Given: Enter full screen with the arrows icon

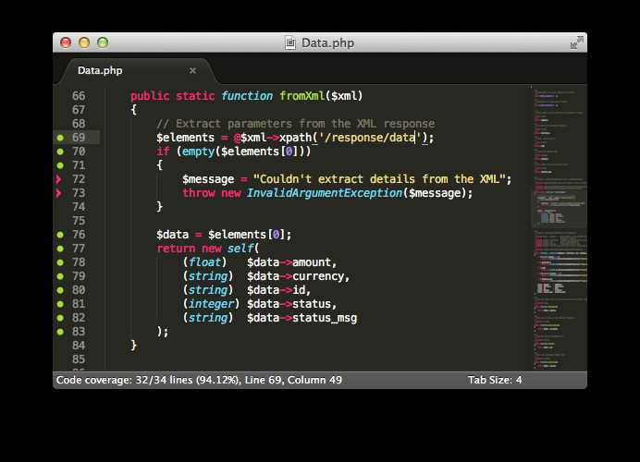Looking at the screenshot, I should [x=576, y=43].
